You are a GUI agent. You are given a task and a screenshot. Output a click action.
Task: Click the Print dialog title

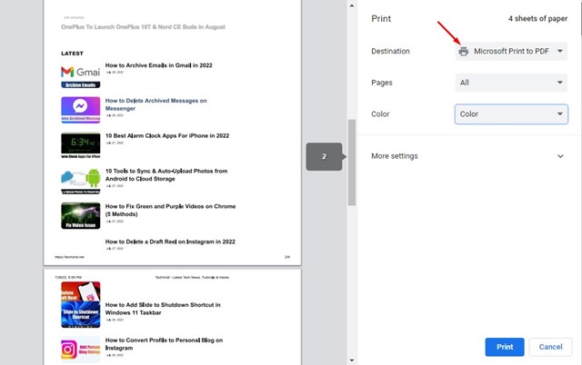(x=381, y=18)
